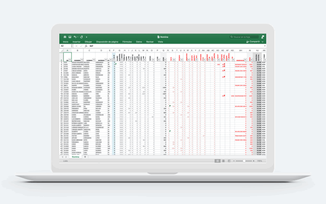The image size is (326, 204).
Task: Click the zoom out minus button
Action: (234, 161)
